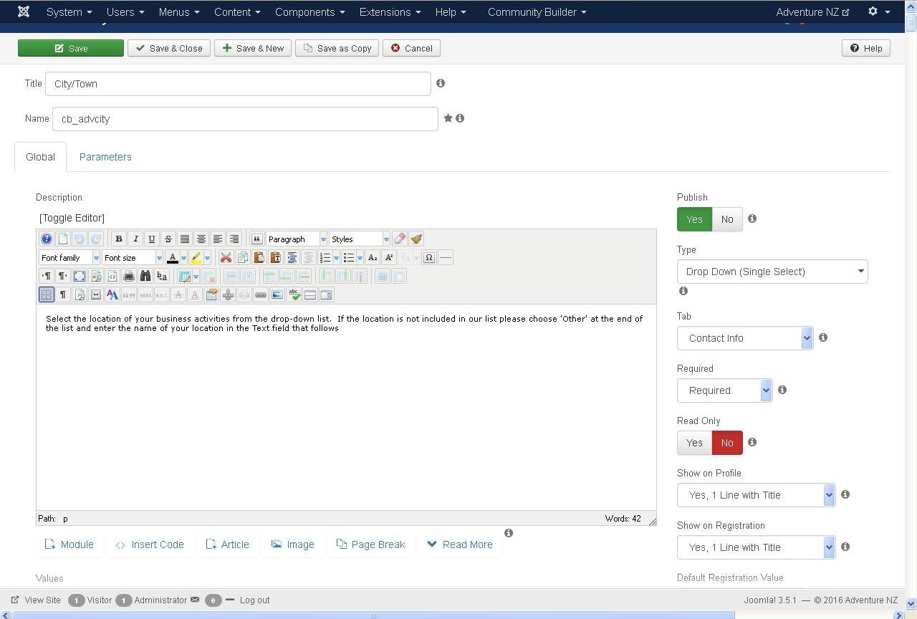Open the Font family dropdown

pos(69,257)
